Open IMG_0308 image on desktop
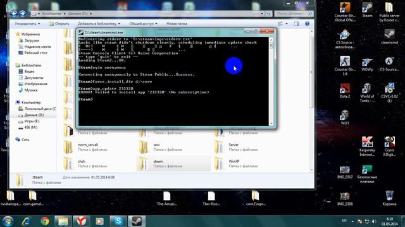Image resolution: width=405 pixels, height=227 pixels. point(345,199)
